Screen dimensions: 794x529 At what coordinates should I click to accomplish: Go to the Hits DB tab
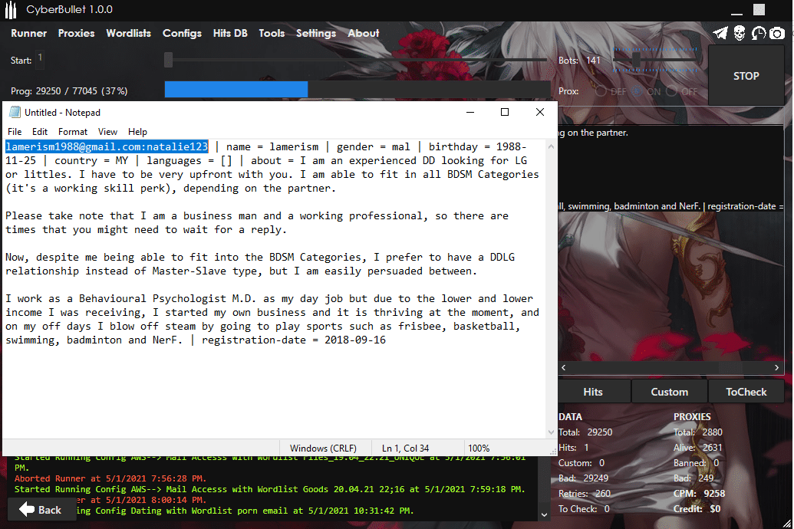pyautogui.click(x=230, y=34)
